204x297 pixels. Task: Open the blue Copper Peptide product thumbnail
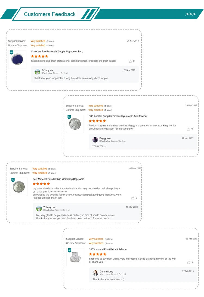point(17,59)
